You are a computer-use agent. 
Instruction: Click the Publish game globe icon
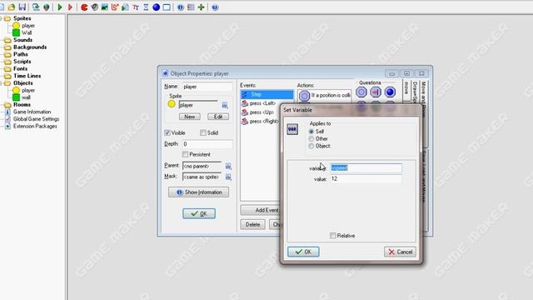47,7
